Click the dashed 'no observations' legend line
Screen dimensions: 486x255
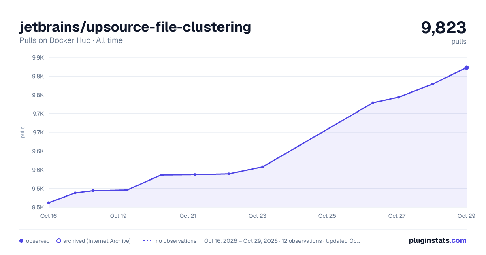147,241
